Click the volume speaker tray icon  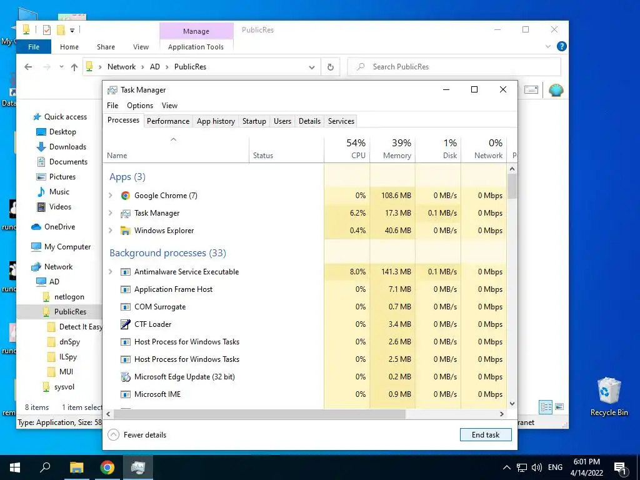coord(536,467)
